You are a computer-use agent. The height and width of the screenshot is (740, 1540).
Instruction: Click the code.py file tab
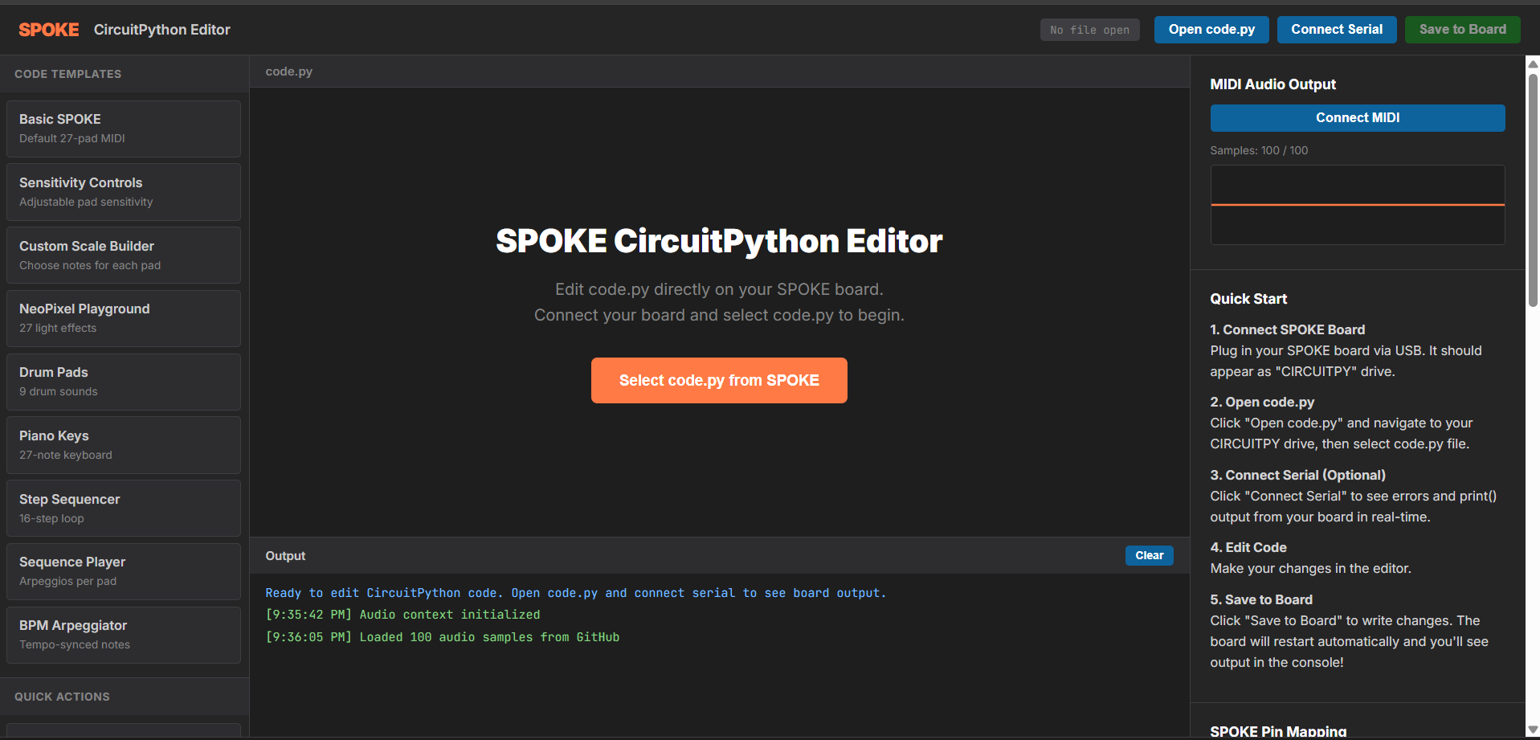click(x=289, y=72)
